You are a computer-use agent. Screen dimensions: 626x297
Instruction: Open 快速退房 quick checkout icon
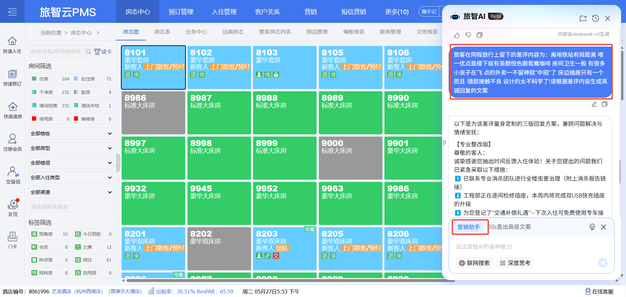tap(12, 111)
